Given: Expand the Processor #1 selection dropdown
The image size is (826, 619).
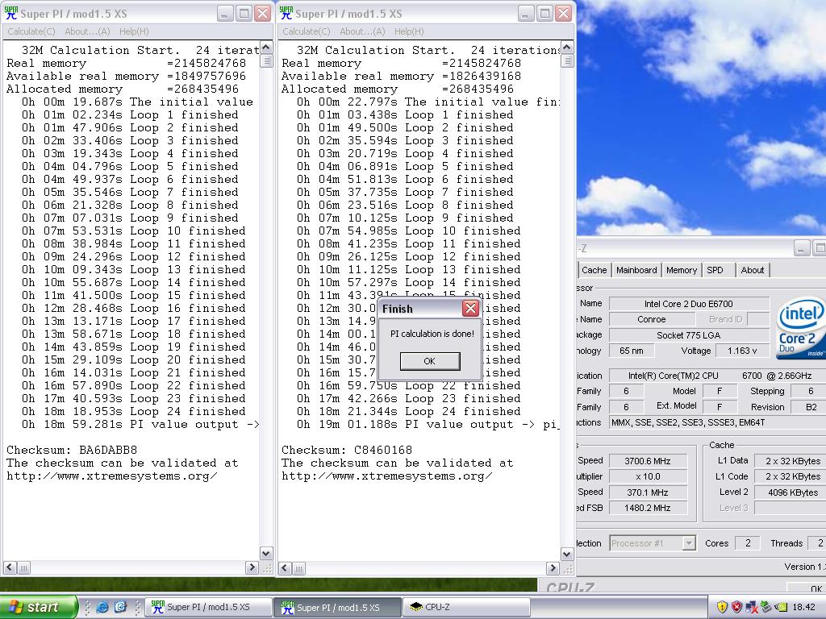Looking at the screenshot, I should tap(689, 543).
